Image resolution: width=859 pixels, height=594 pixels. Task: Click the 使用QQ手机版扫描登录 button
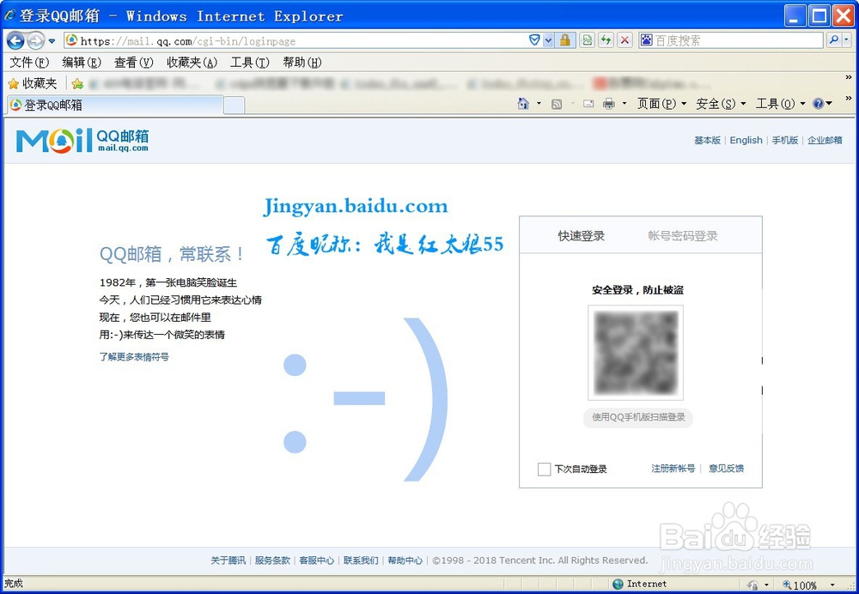[x=638, y=417]
